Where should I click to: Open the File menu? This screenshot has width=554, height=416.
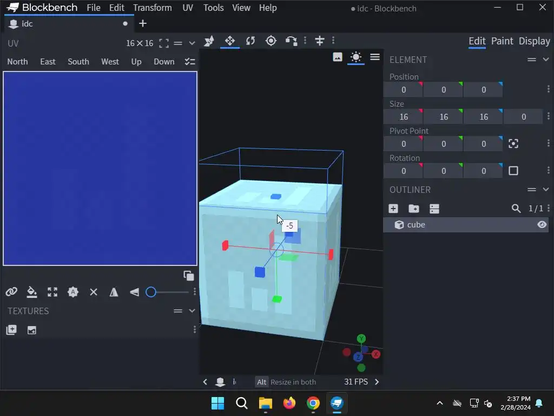coord(94,8)
